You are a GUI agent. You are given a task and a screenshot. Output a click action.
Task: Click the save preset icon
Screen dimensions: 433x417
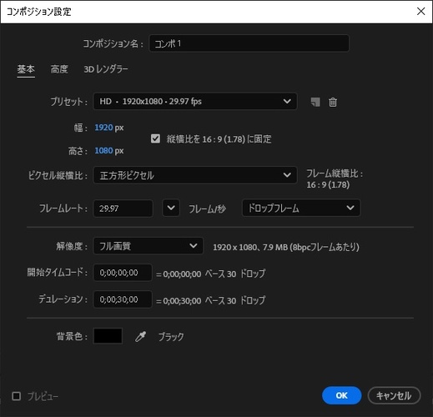315,102
